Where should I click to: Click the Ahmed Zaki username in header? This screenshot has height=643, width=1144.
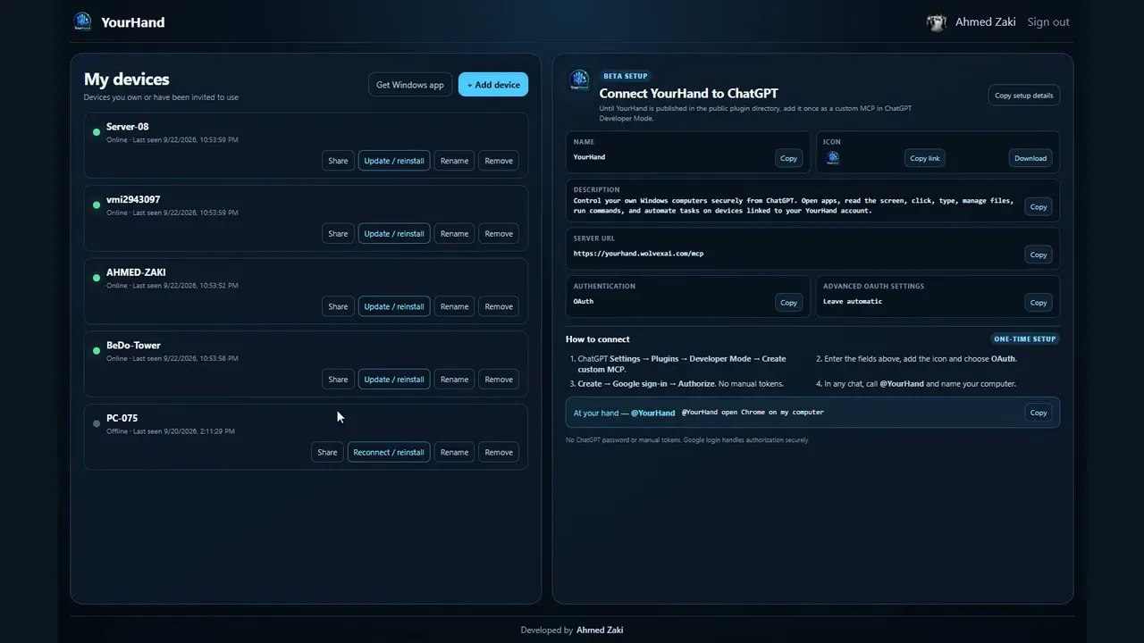[x=985, y=22]
